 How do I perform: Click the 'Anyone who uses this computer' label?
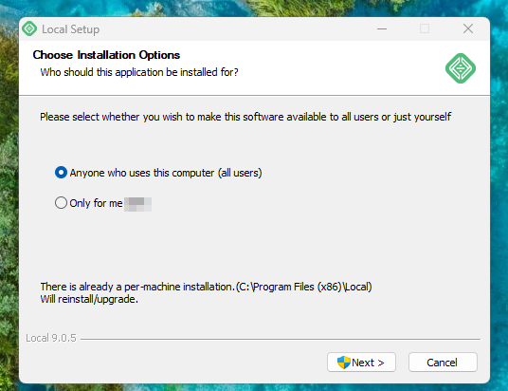[166, 173]
